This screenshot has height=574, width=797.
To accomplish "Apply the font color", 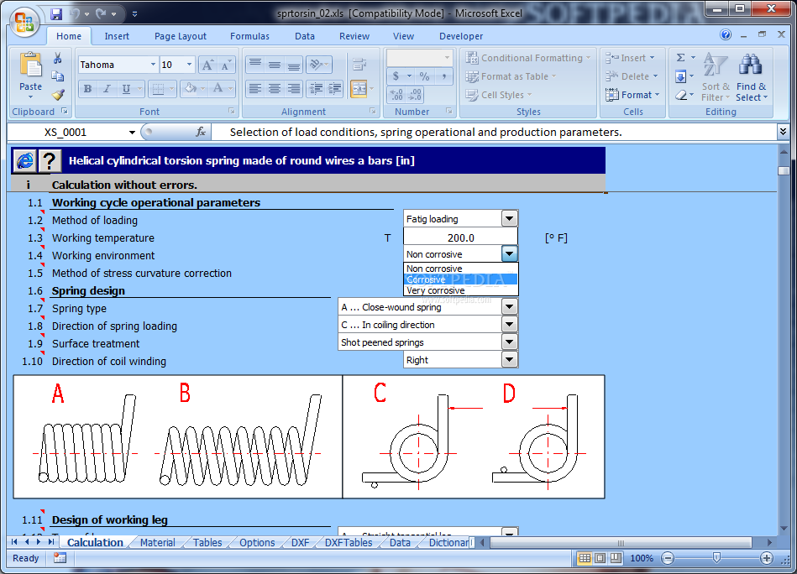I will click(218, 89).
